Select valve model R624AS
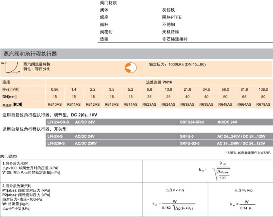Image resolution: width=273 pixels, height=217 pixels. 169,105
